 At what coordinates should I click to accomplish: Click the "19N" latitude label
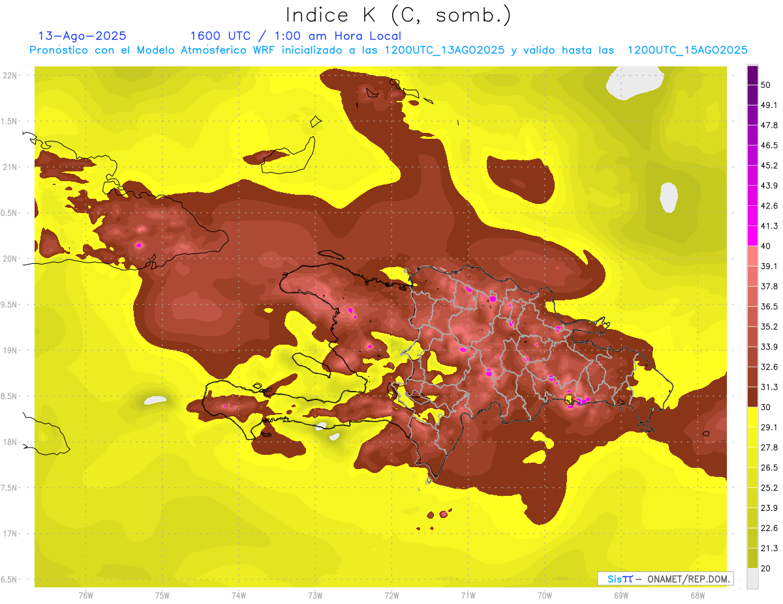coord(10,351)
